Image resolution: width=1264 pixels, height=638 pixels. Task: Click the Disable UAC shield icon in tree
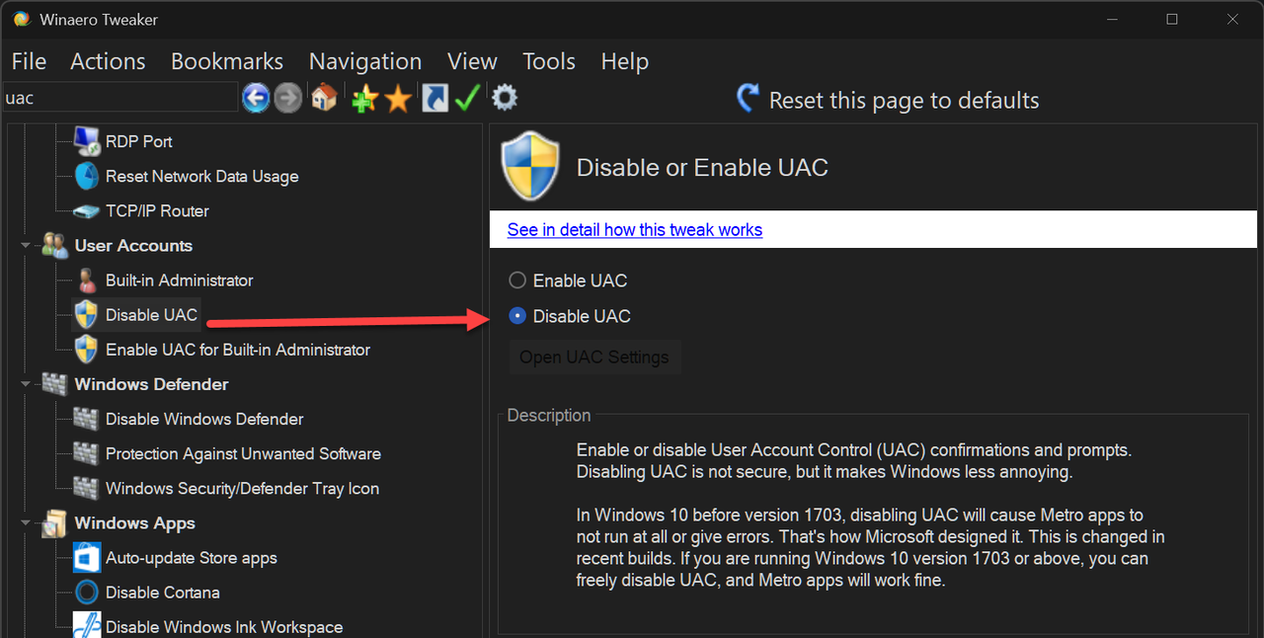[87, 315]
